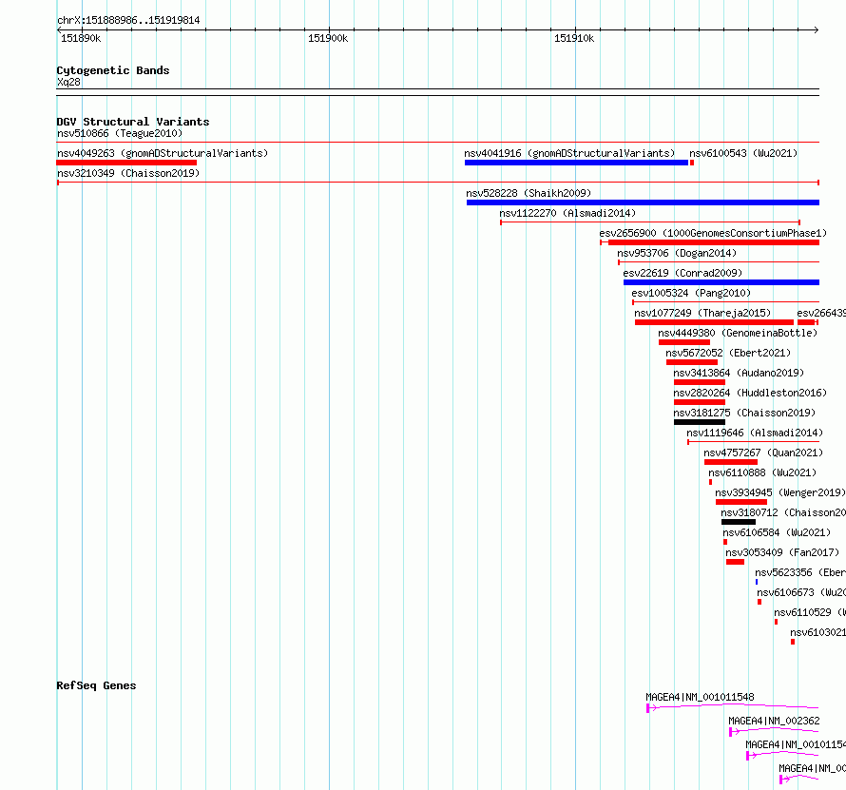Click the nsv3413864 (Audano2019) bar
The width and height of the screenshot is (846, 790).
[700, 382]
